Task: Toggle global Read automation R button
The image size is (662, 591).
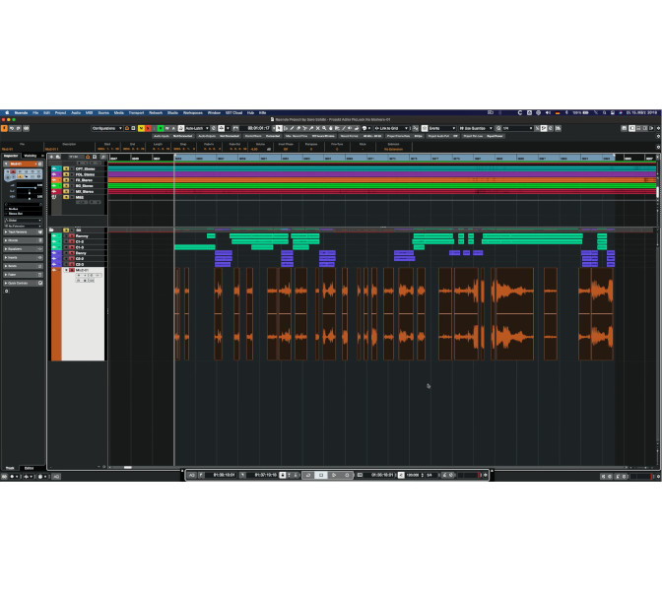Action: pos(161,128)
